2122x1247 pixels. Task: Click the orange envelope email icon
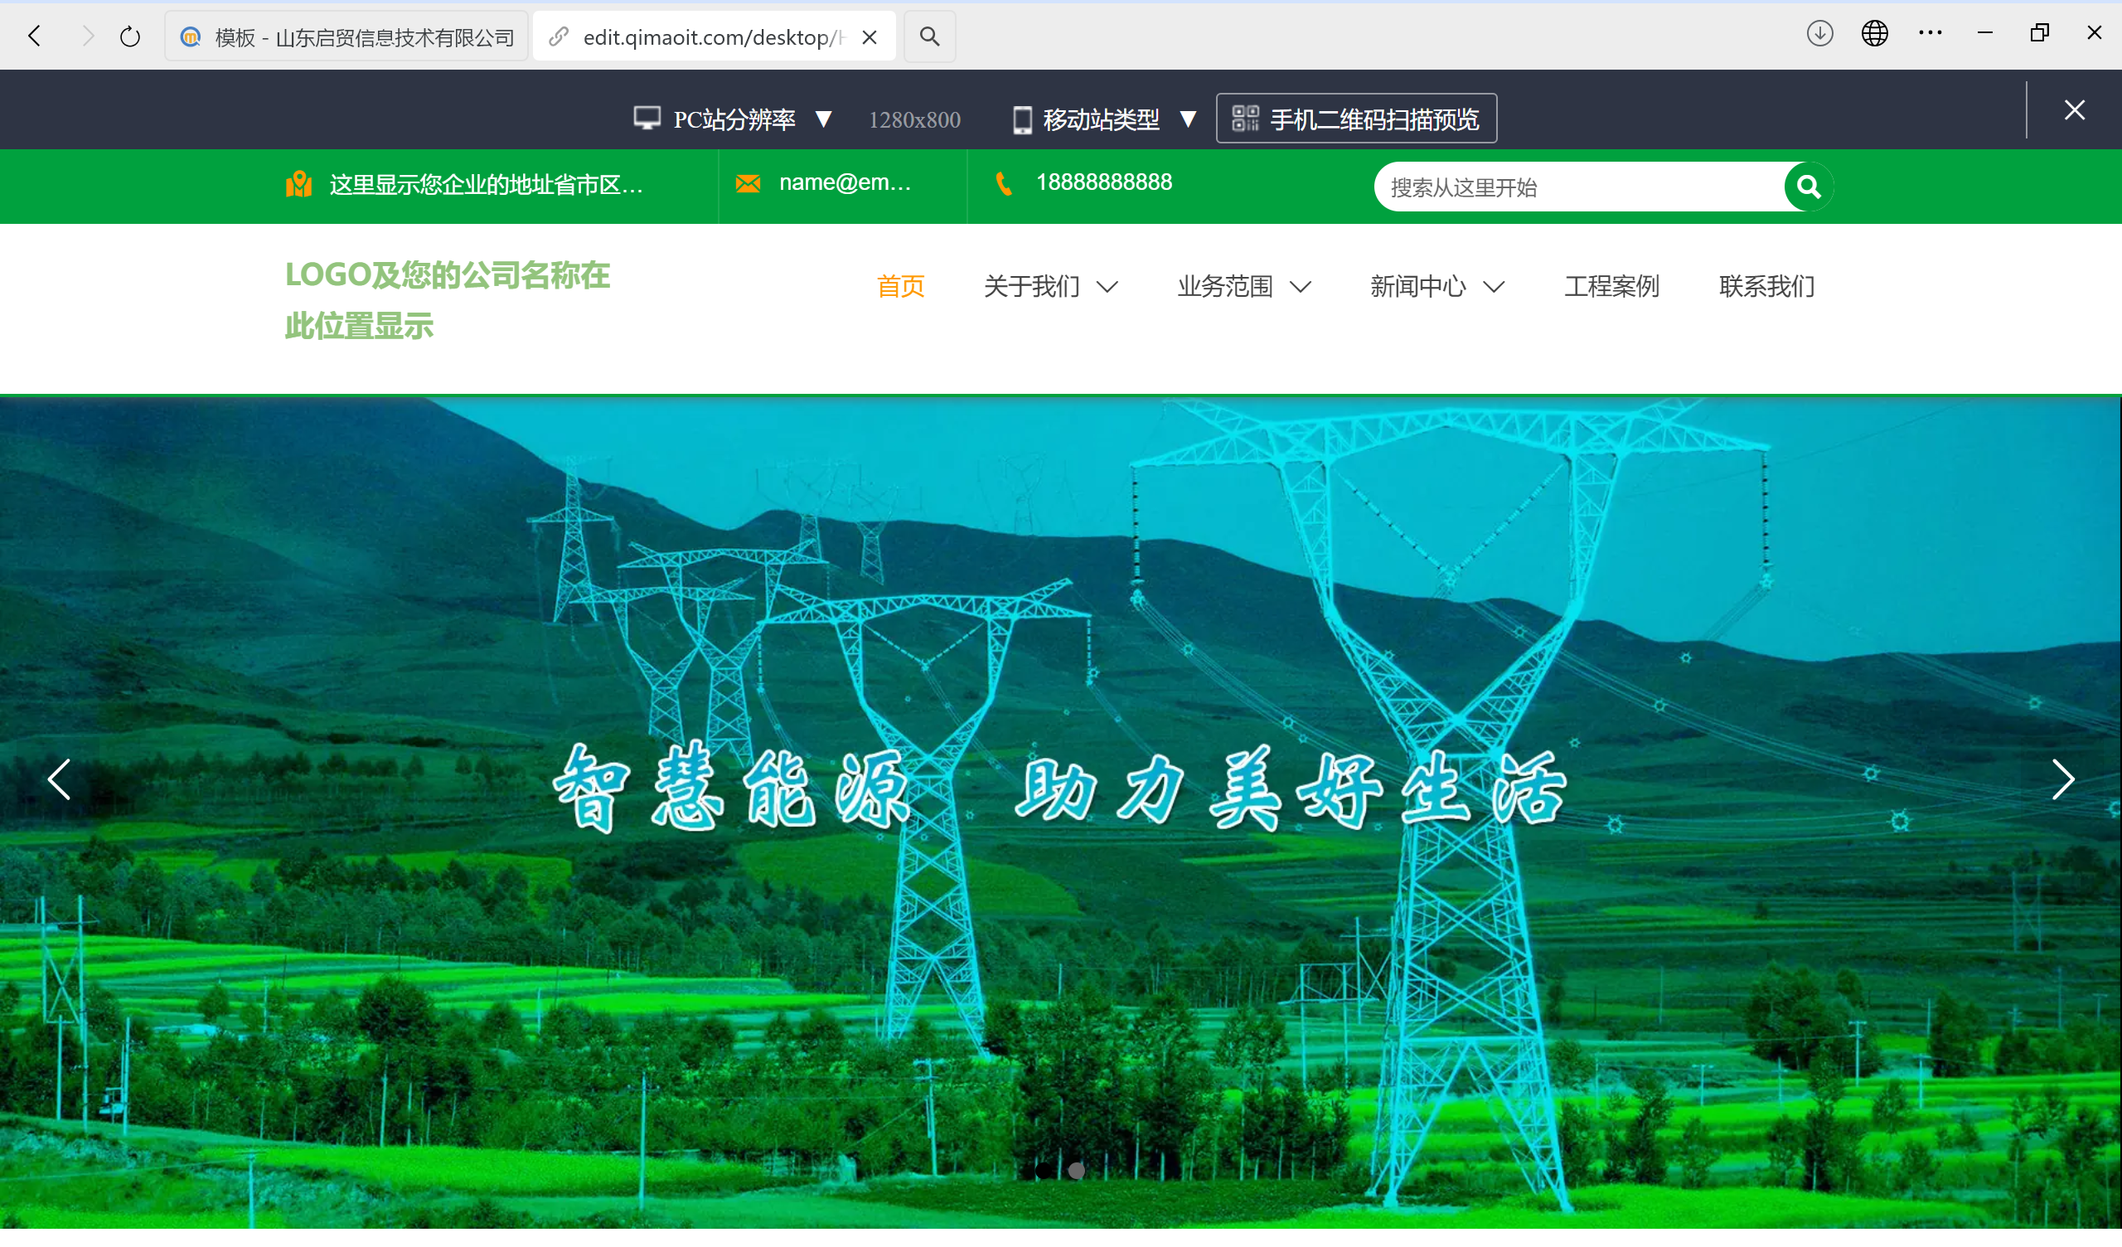(x=748, y=183)
